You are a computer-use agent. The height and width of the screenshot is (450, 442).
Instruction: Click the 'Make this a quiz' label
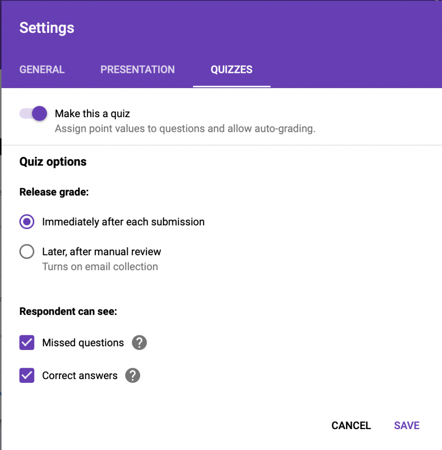pyautogui.click(x=92, y=114)
